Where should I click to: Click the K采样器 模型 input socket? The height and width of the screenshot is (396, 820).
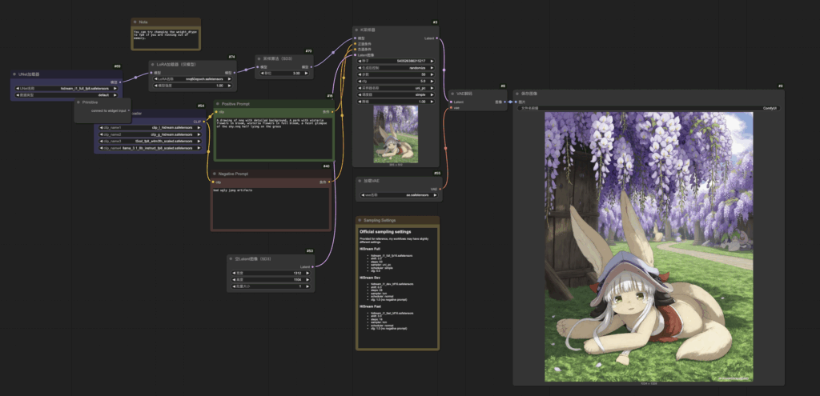(355, 38)
